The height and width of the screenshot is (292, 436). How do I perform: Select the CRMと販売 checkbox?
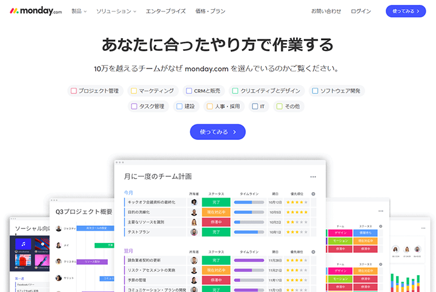189,91
